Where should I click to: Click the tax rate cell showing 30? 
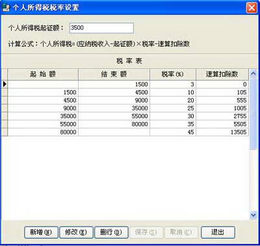click(x=173, y=116)
